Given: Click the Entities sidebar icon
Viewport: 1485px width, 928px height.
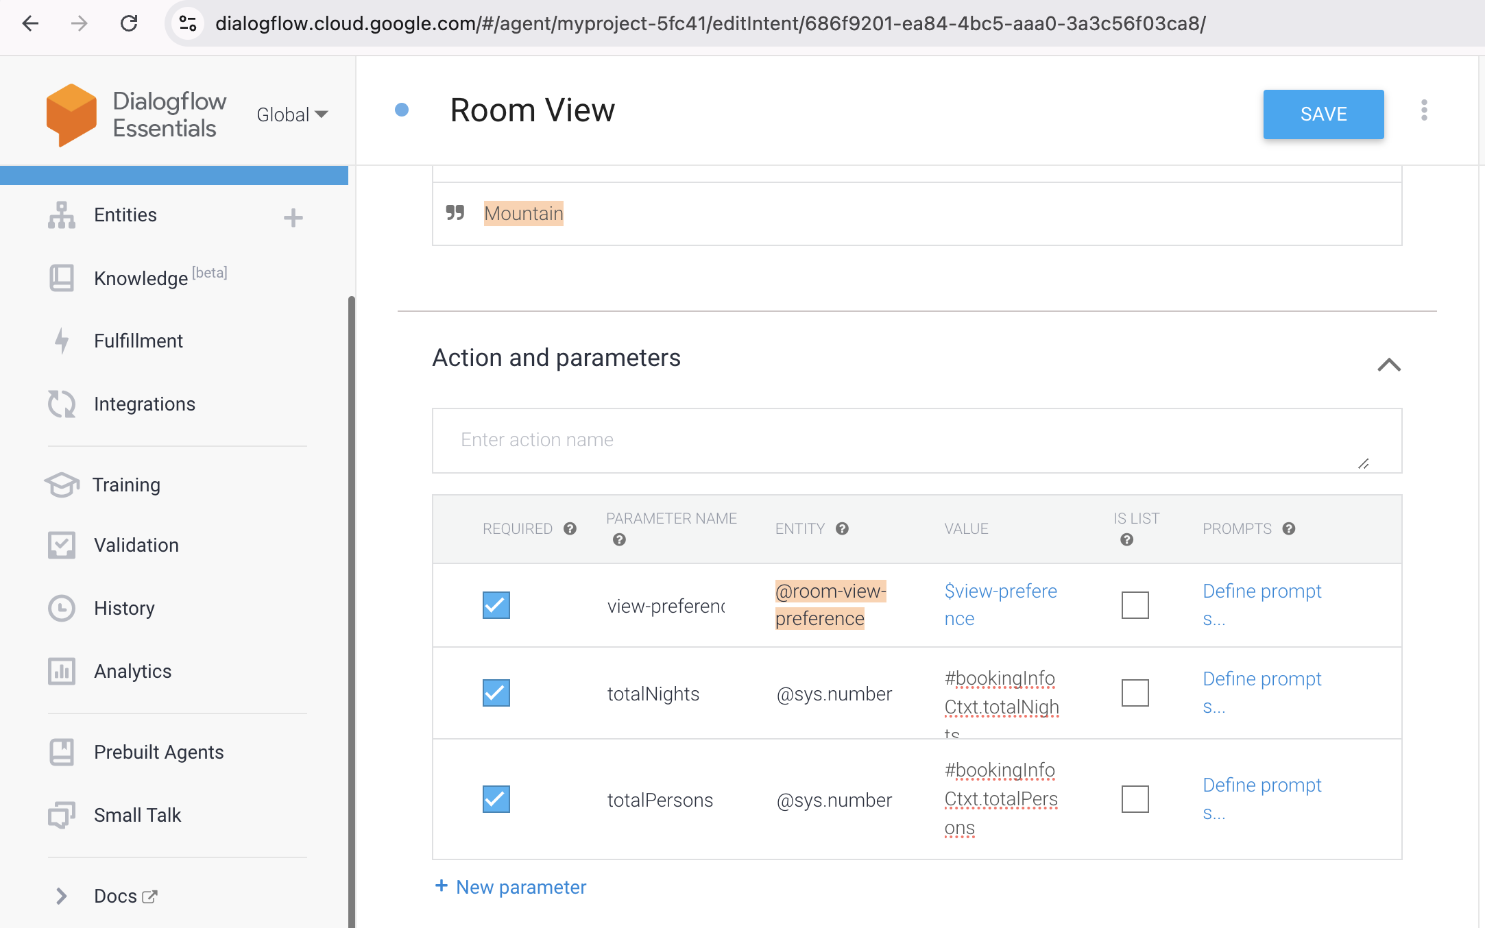Looking at the screenshot, I should point(62,215).
